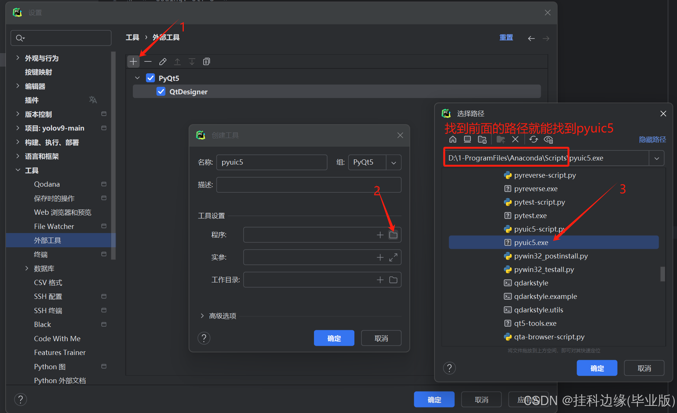The width and height of the screenshot is (677, 413).
Task: Click the desktop directory icon in path chooser
Action: click(x=467, y=140)
